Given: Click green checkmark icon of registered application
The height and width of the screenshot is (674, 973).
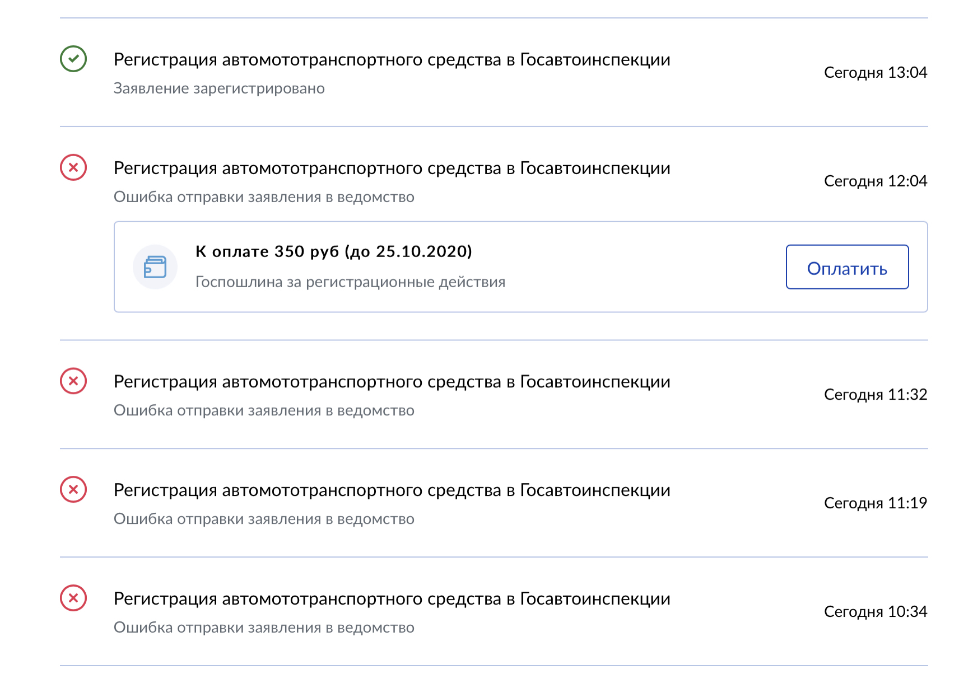Looking at the screenshot, I should click(73, 59).
